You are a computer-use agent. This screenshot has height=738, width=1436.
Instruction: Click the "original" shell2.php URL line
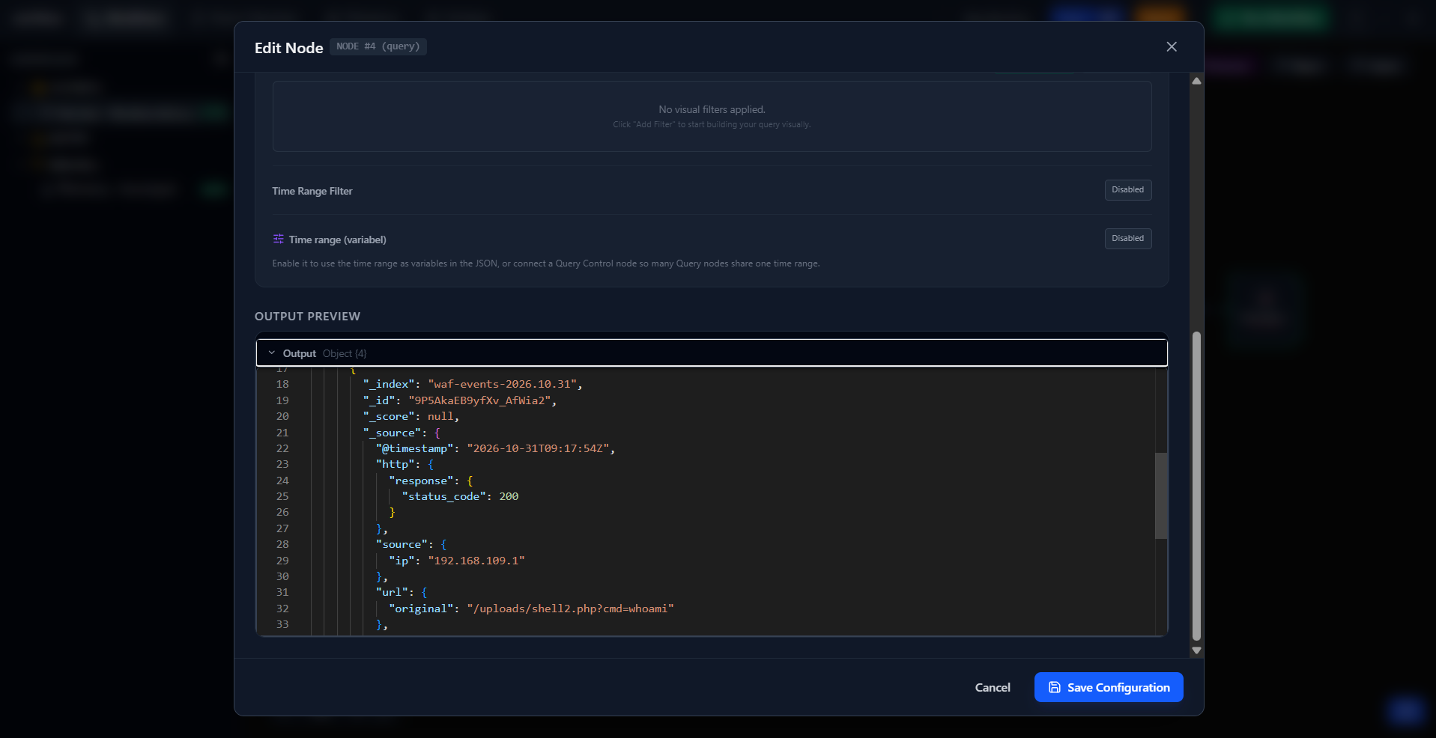(531, 609)
